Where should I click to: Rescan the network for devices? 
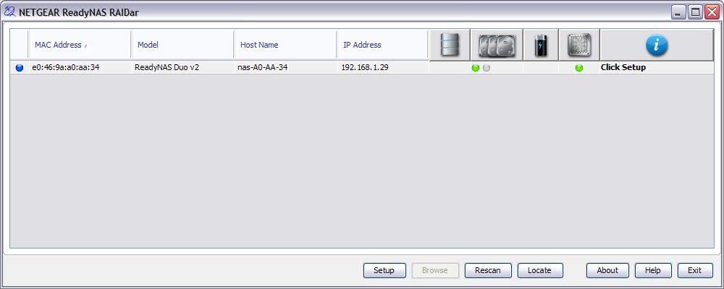point(488,270)
